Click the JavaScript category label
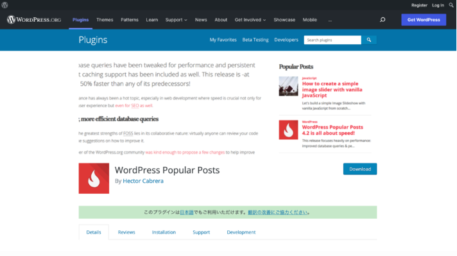The image size is (457, 256). pos(309,78)
